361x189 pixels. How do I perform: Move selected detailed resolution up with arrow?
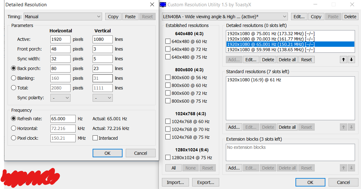tap(343, 60)
